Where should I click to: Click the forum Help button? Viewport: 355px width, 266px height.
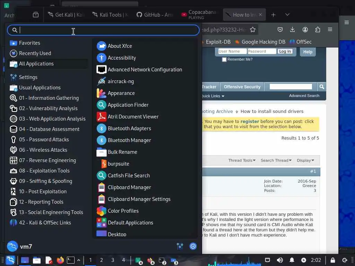pyautogui.click(x=308, y=52)
